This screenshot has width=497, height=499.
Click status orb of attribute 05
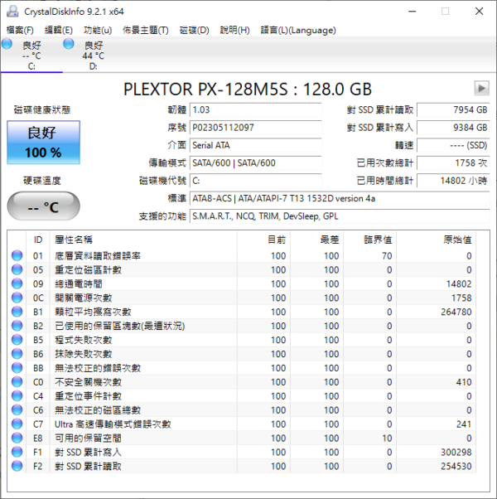(17, 269)
